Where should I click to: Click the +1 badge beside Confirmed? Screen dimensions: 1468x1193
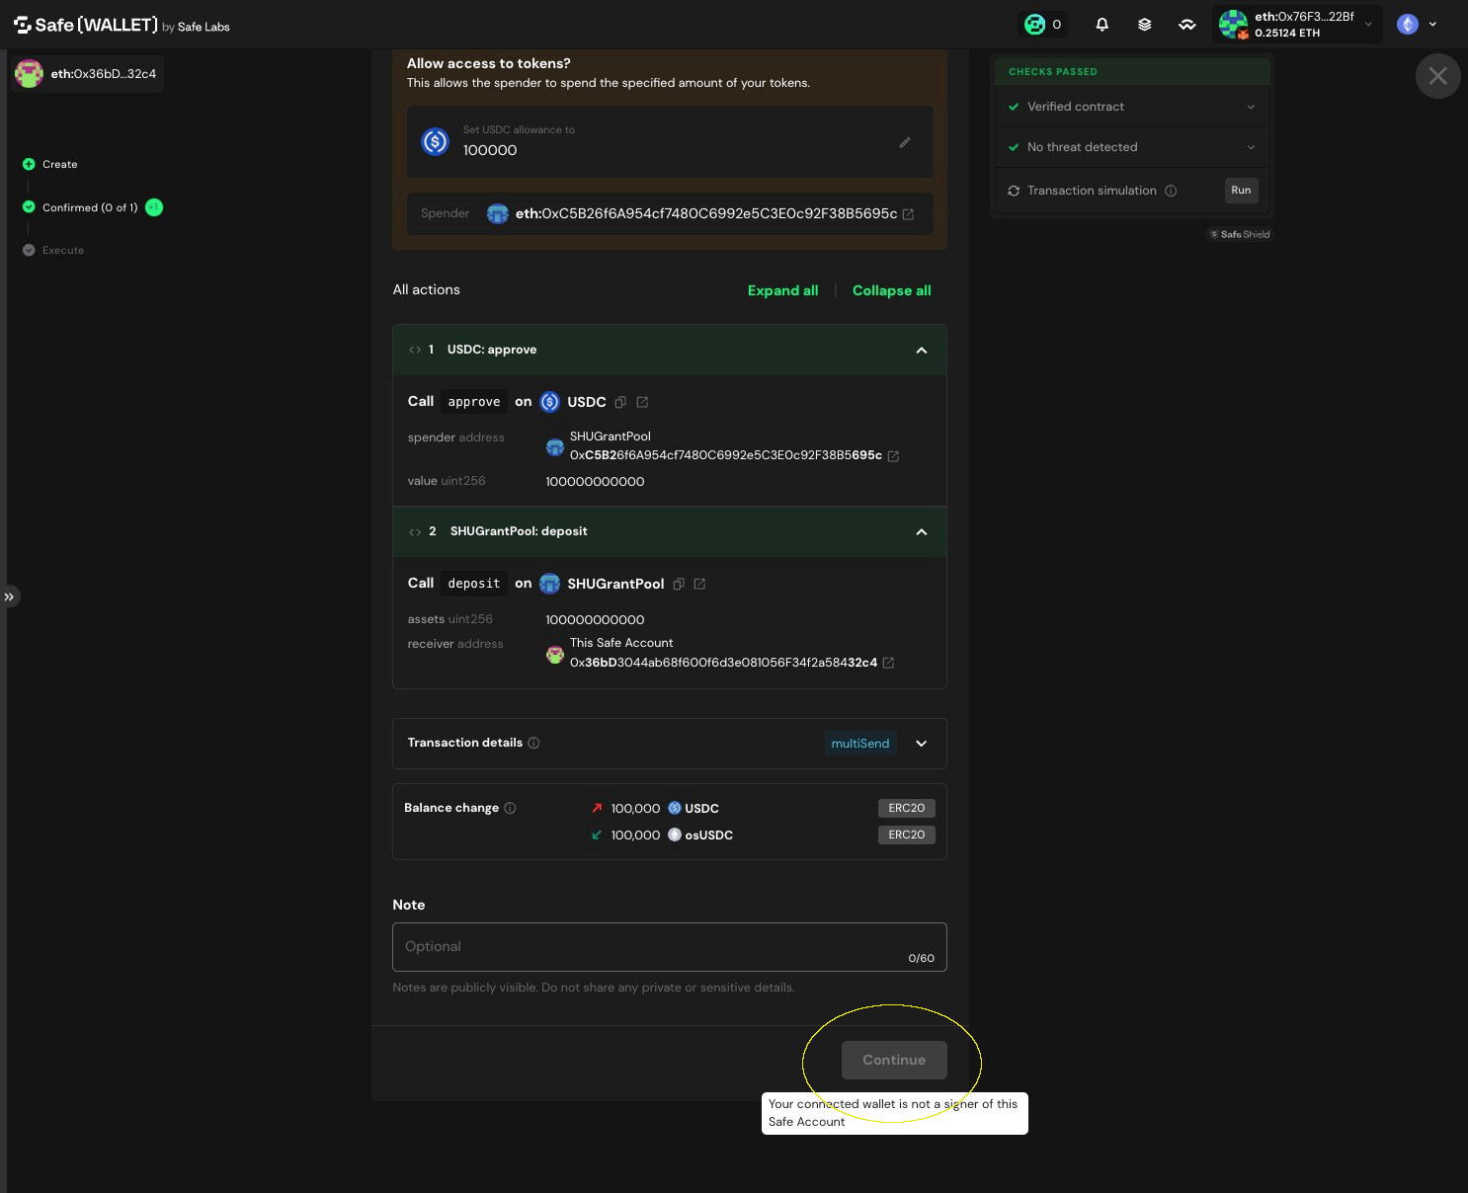pyautogui.click(x=154, y=207)
